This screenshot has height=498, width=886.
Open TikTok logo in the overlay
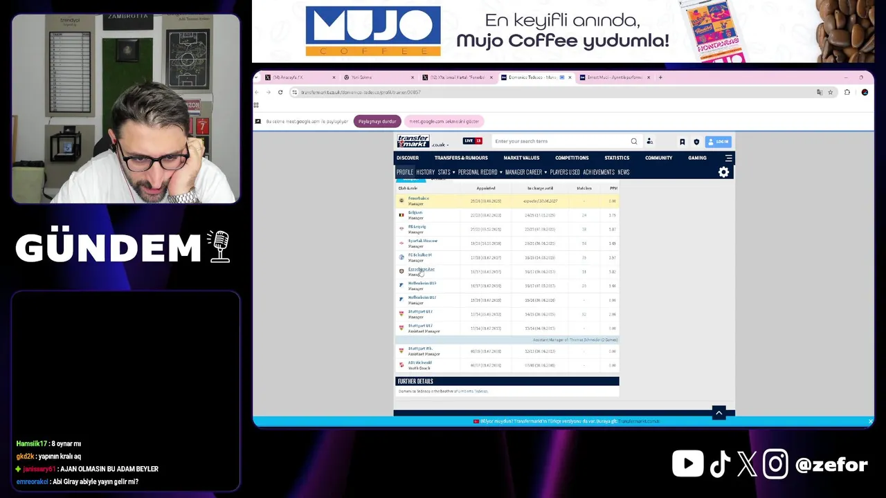point(720,464)
